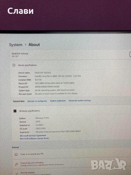Select the Device ID value

tap(55, 83)
